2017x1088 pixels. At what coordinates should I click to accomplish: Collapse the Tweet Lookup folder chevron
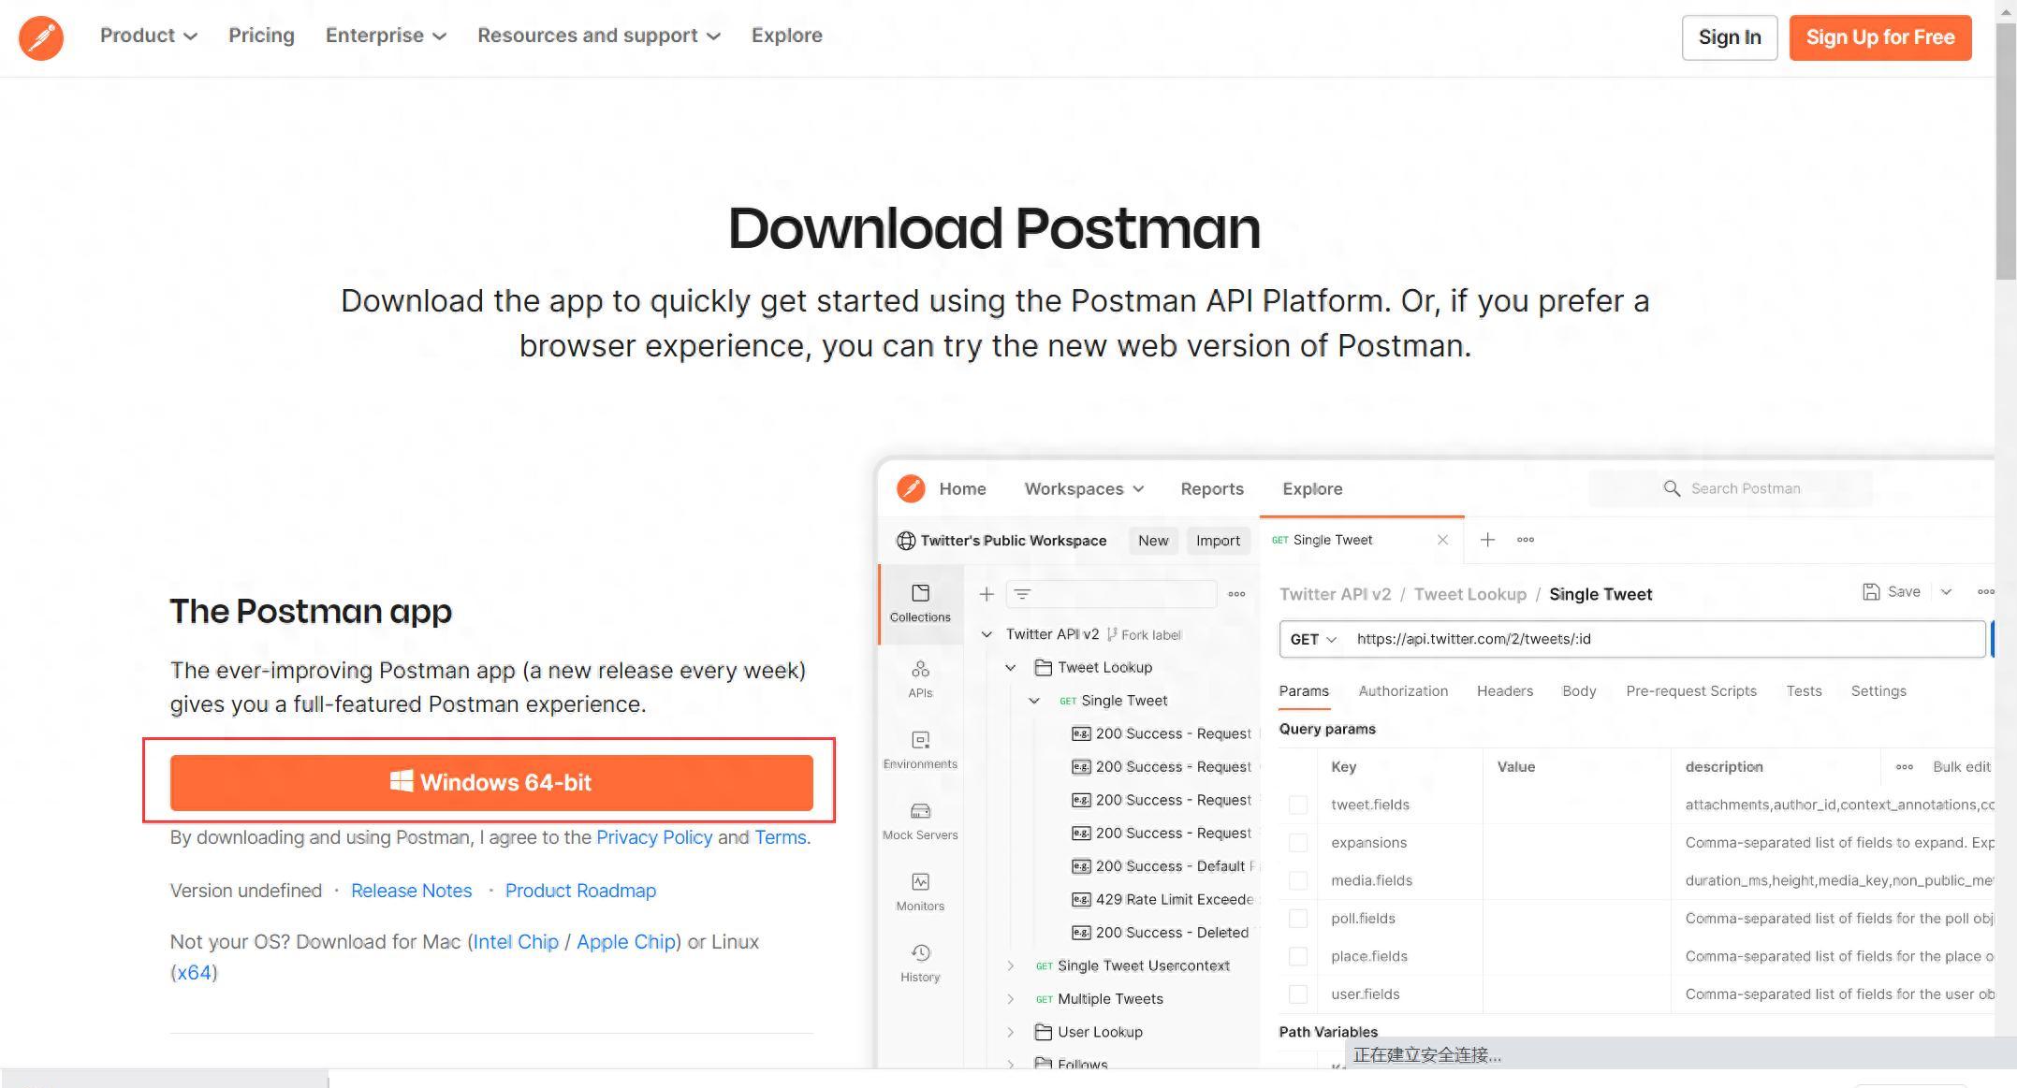(1010, 667)
